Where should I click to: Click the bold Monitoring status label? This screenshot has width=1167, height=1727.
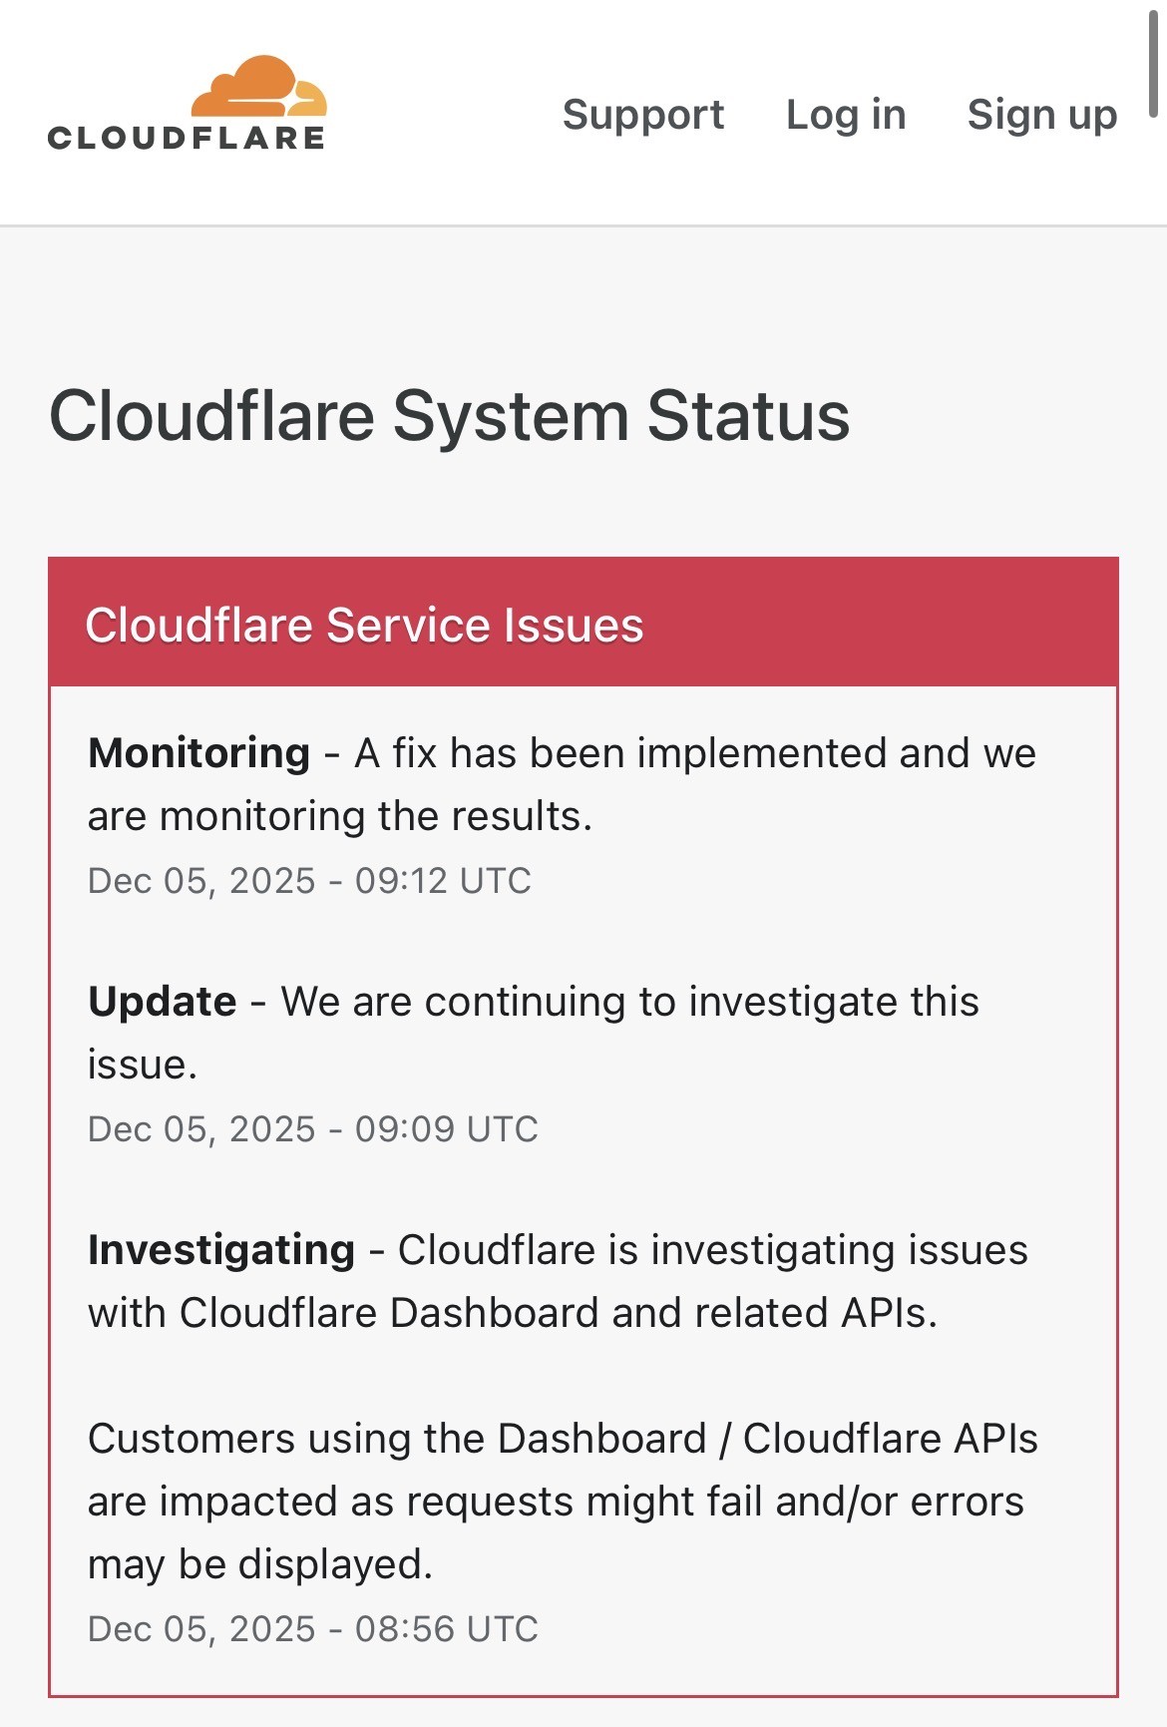199,753
